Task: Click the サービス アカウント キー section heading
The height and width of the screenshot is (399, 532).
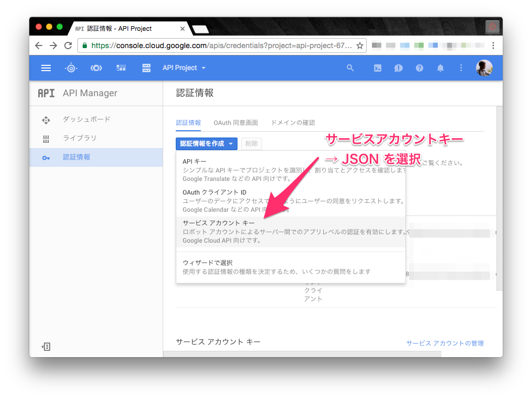Action: pyautogui.click(x=218, y=341)
